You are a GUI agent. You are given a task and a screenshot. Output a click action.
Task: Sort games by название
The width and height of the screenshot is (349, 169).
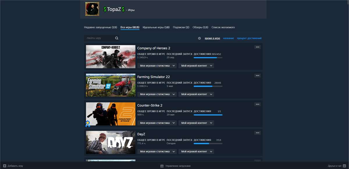229,38
